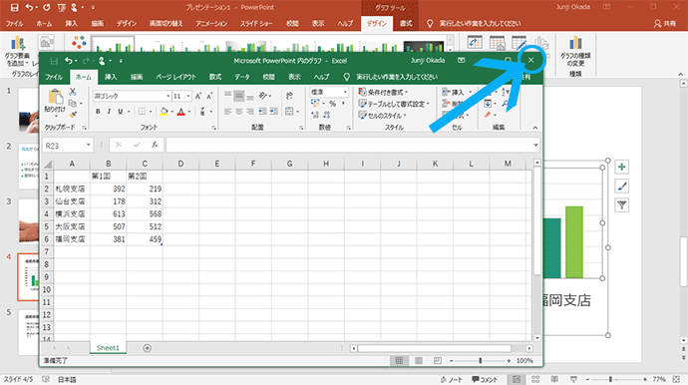This screenshot has width=688, height=385.
Task: Collapse the Excel ribbon with the chevron
Action: coord(535,128)
